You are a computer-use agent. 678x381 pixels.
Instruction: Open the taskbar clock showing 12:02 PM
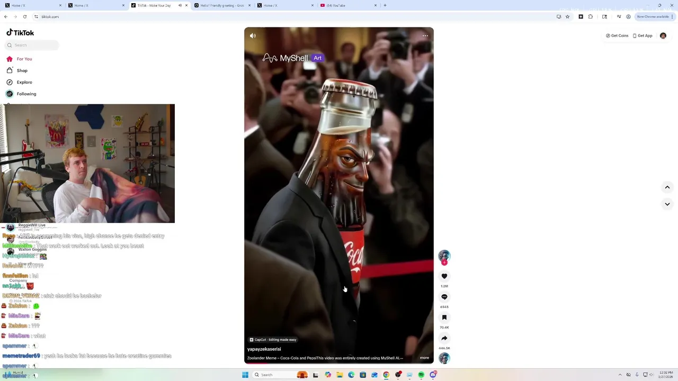666,375
